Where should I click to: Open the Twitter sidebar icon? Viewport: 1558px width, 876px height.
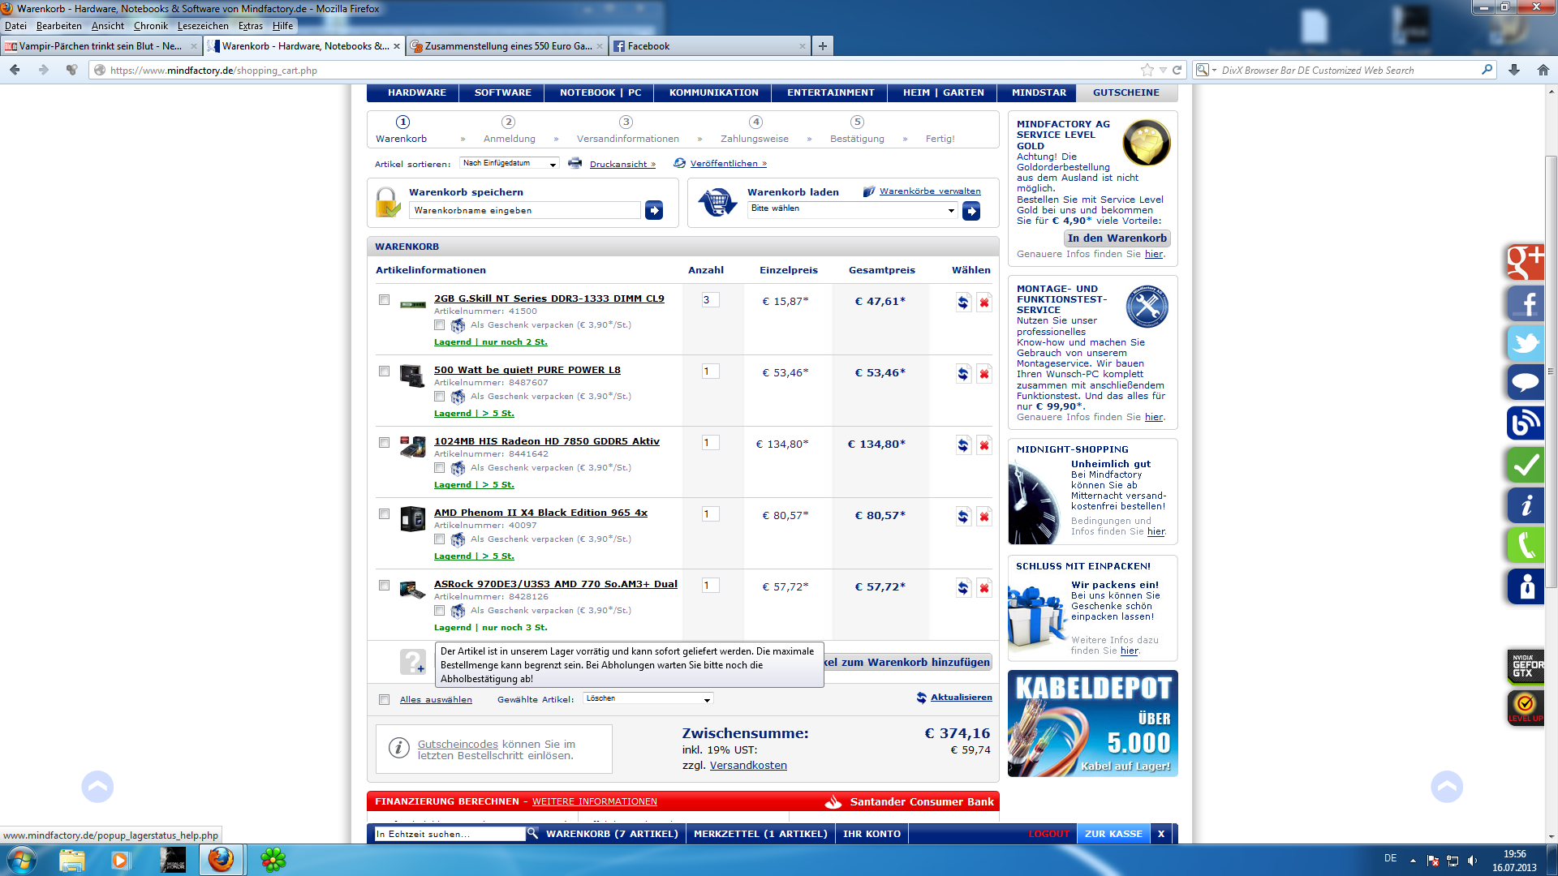(x=1526, y=342)
